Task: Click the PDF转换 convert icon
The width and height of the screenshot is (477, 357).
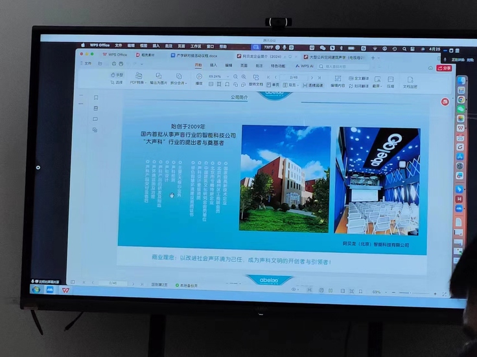Action: [x=137, y=83]
